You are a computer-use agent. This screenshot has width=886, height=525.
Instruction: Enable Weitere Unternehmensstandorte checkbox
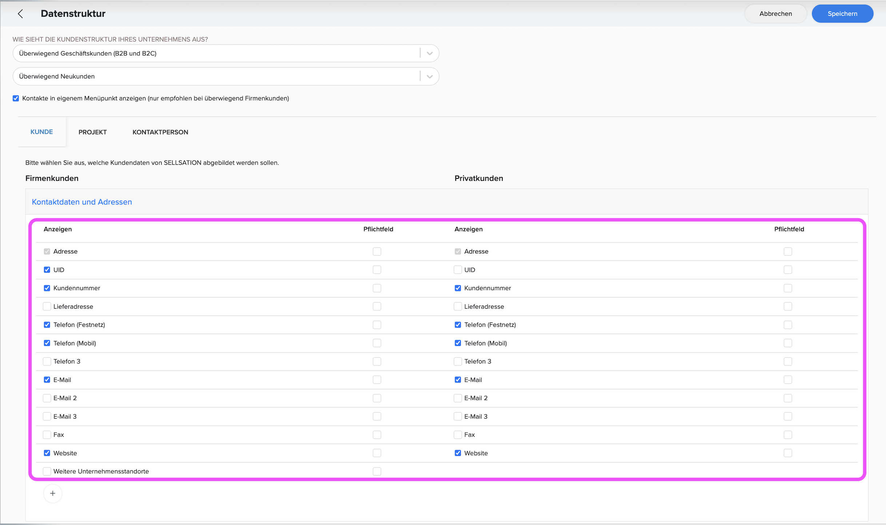click(x=47, y=472)
